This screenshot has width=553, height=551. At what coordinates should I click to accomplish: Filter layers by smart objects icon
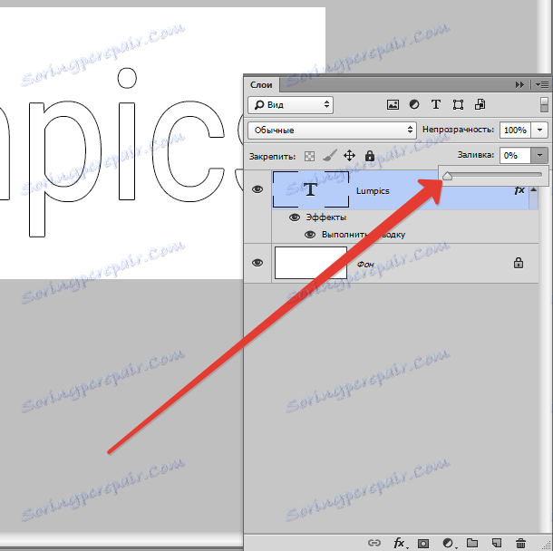point(480,104)
